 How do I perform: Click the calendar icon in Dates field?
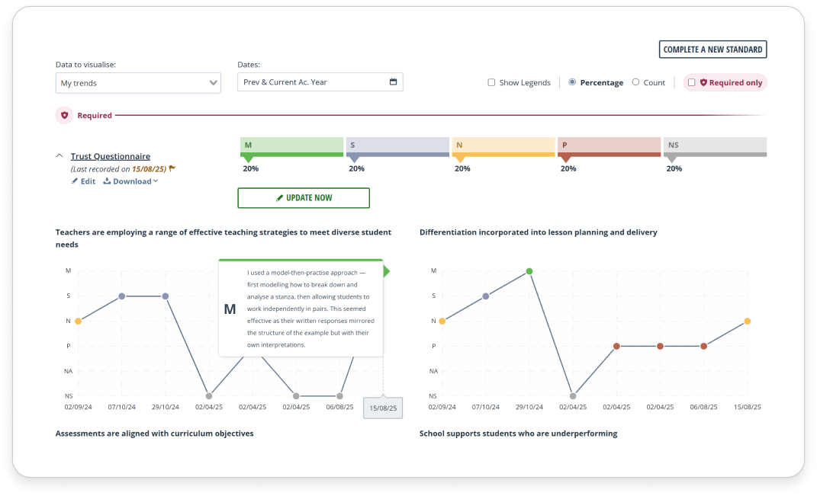coord(393,82)
